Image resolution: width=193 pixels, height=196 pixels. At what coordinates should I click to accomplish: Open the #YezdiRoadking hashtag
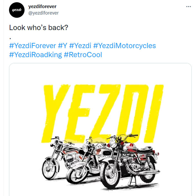[x=35, y=55]
